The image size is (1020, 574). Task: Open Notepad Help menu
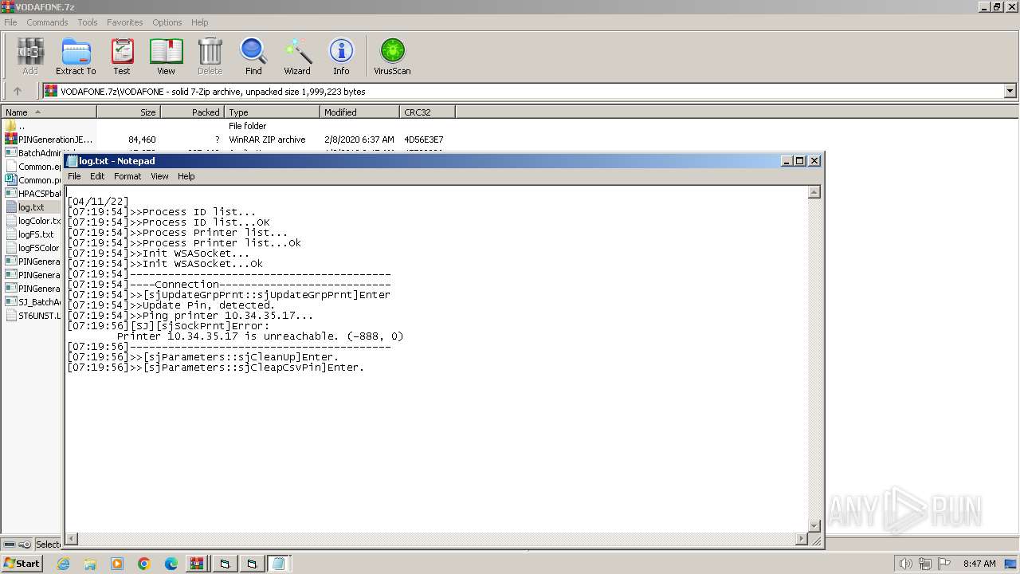tap(186, 176)
